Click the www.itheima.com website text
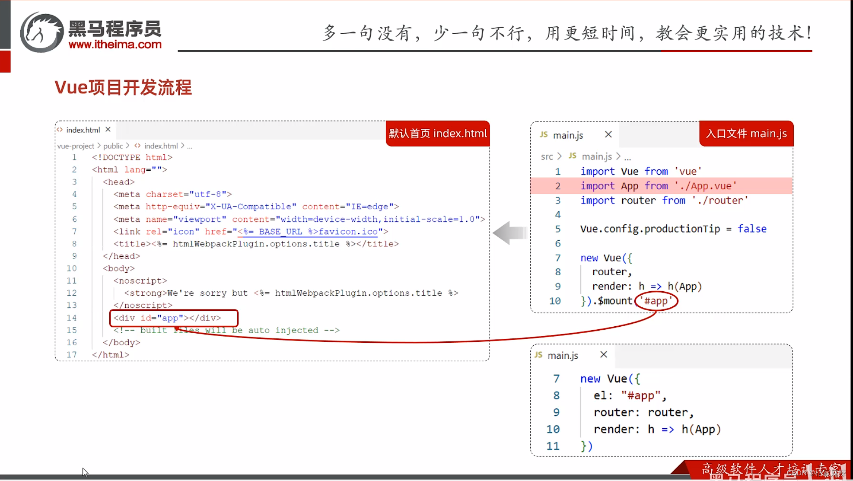This screenshot has width=853, height=481. (x=115, y=44)
